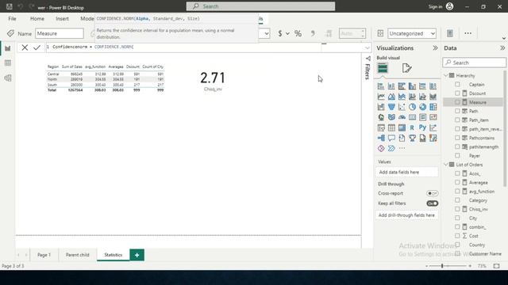
Task: Select the gauge visual
Action: [x=402, y=117]
